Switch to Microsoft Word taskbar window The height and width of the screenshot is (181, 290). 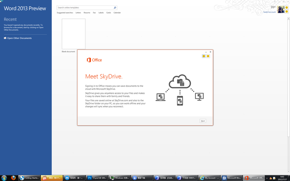click(231, 178)
